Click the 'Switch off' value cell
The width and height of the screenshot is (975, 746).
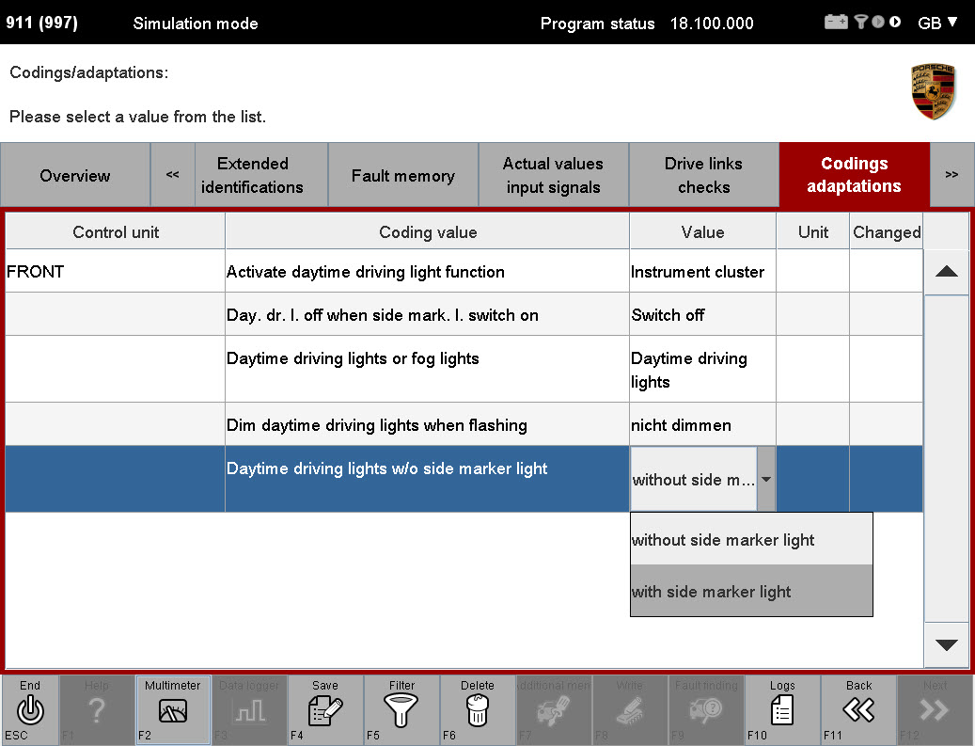tap(702, 315)
